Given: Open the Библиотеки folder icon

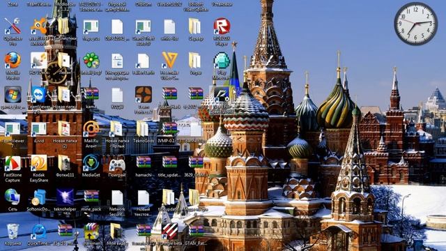Looking at the screenshot, I should point(63,26).
